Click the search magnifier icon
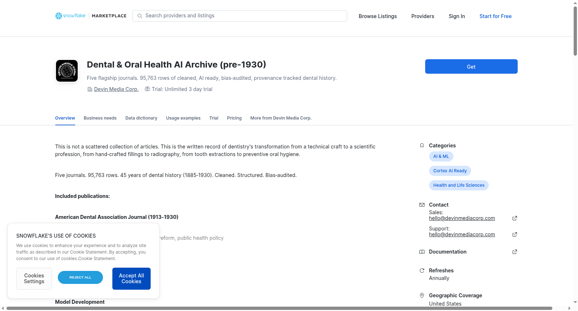This screenshot has height=311, width=578. tap(140, 16)
